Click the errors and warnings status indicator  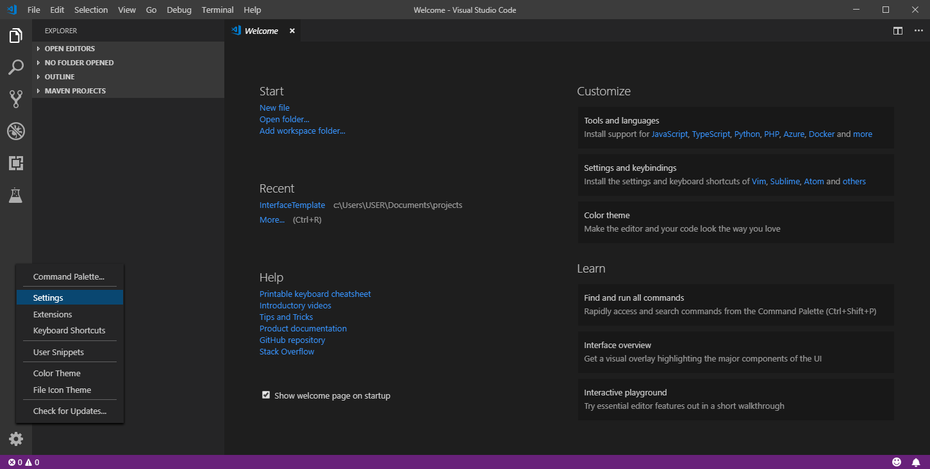tap(24, 462)
